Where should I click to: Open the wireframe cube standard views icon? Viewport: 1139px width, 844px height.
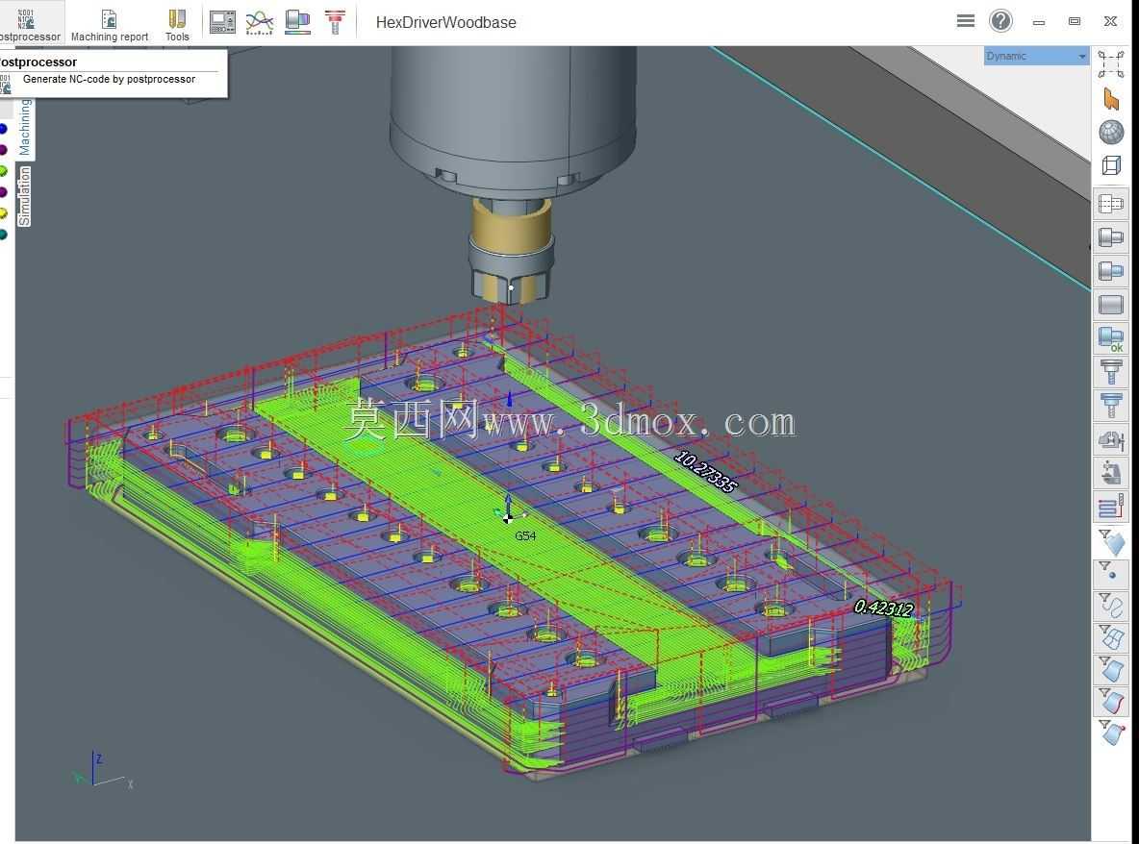coord(1111,165)
